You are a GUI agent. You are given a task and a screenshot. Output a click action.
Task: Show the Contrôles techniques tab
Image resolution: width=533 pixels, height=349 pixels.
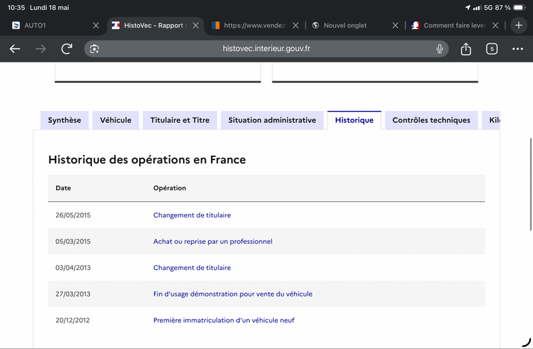431,120
